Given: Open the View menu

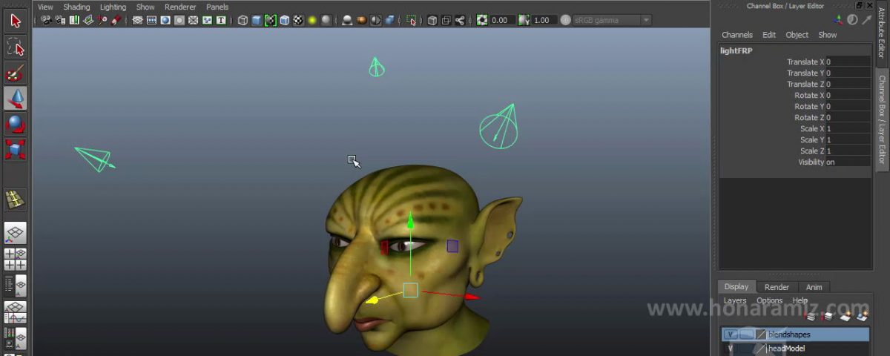Looking at the screenshot, I should click(x=45, y=7).
